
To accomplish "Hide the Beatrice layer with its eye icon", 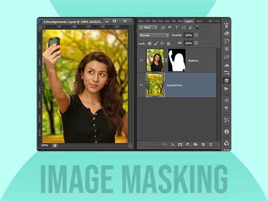I will 141,60.
